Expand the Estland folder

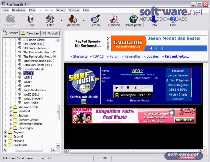(5, 137)
